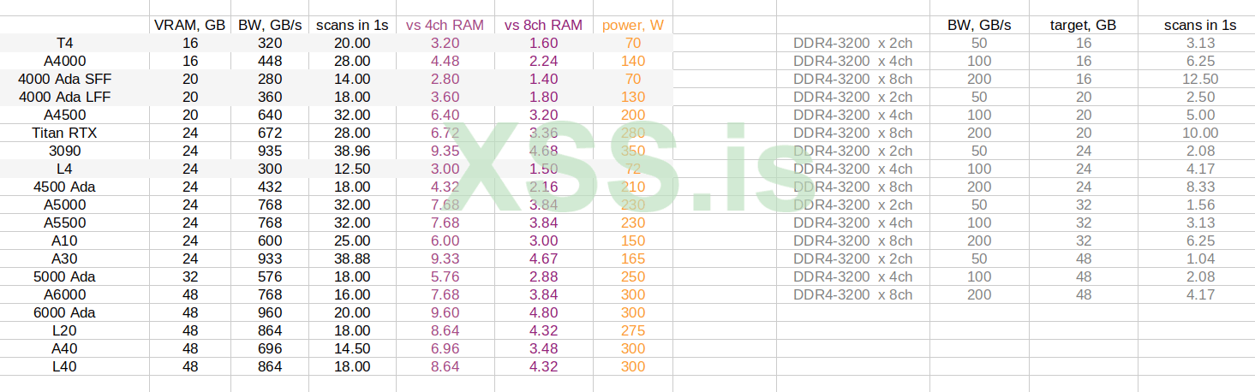Select the A10 row label
The height and width of the screenshot is (392, 1255).
click(x=64, y=241)
